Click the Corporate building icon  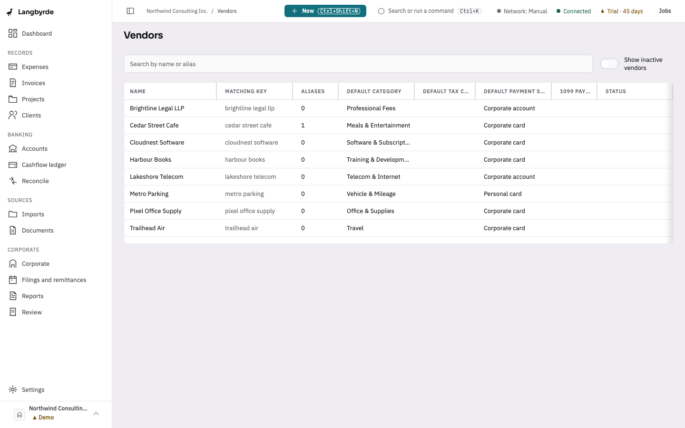click(x=13, y=263)
